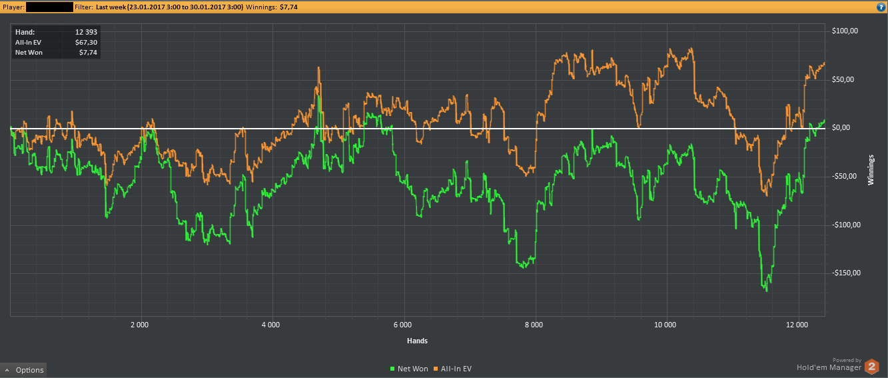Click the Powered by text
The width and height of the screenshot is (888, 378).
(x=847, y=360)
